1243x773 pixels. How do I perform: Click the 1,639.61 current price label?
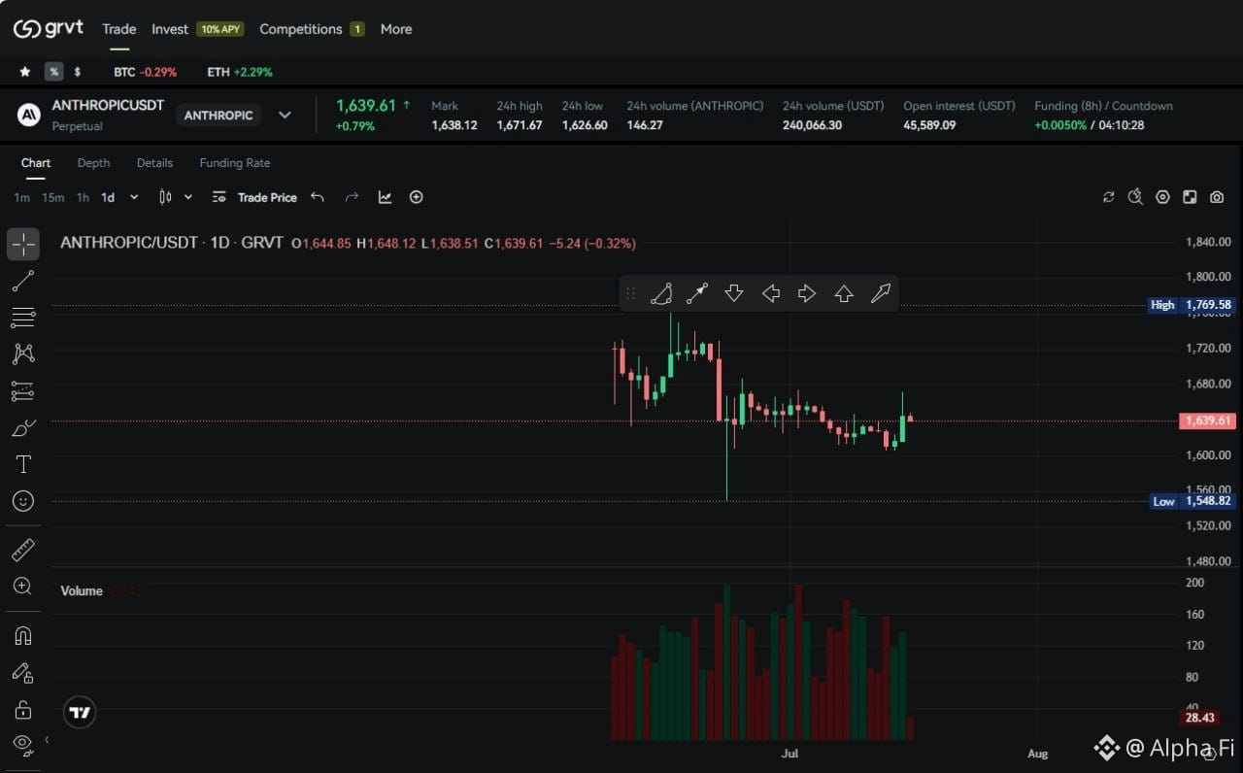point(1207,420)
